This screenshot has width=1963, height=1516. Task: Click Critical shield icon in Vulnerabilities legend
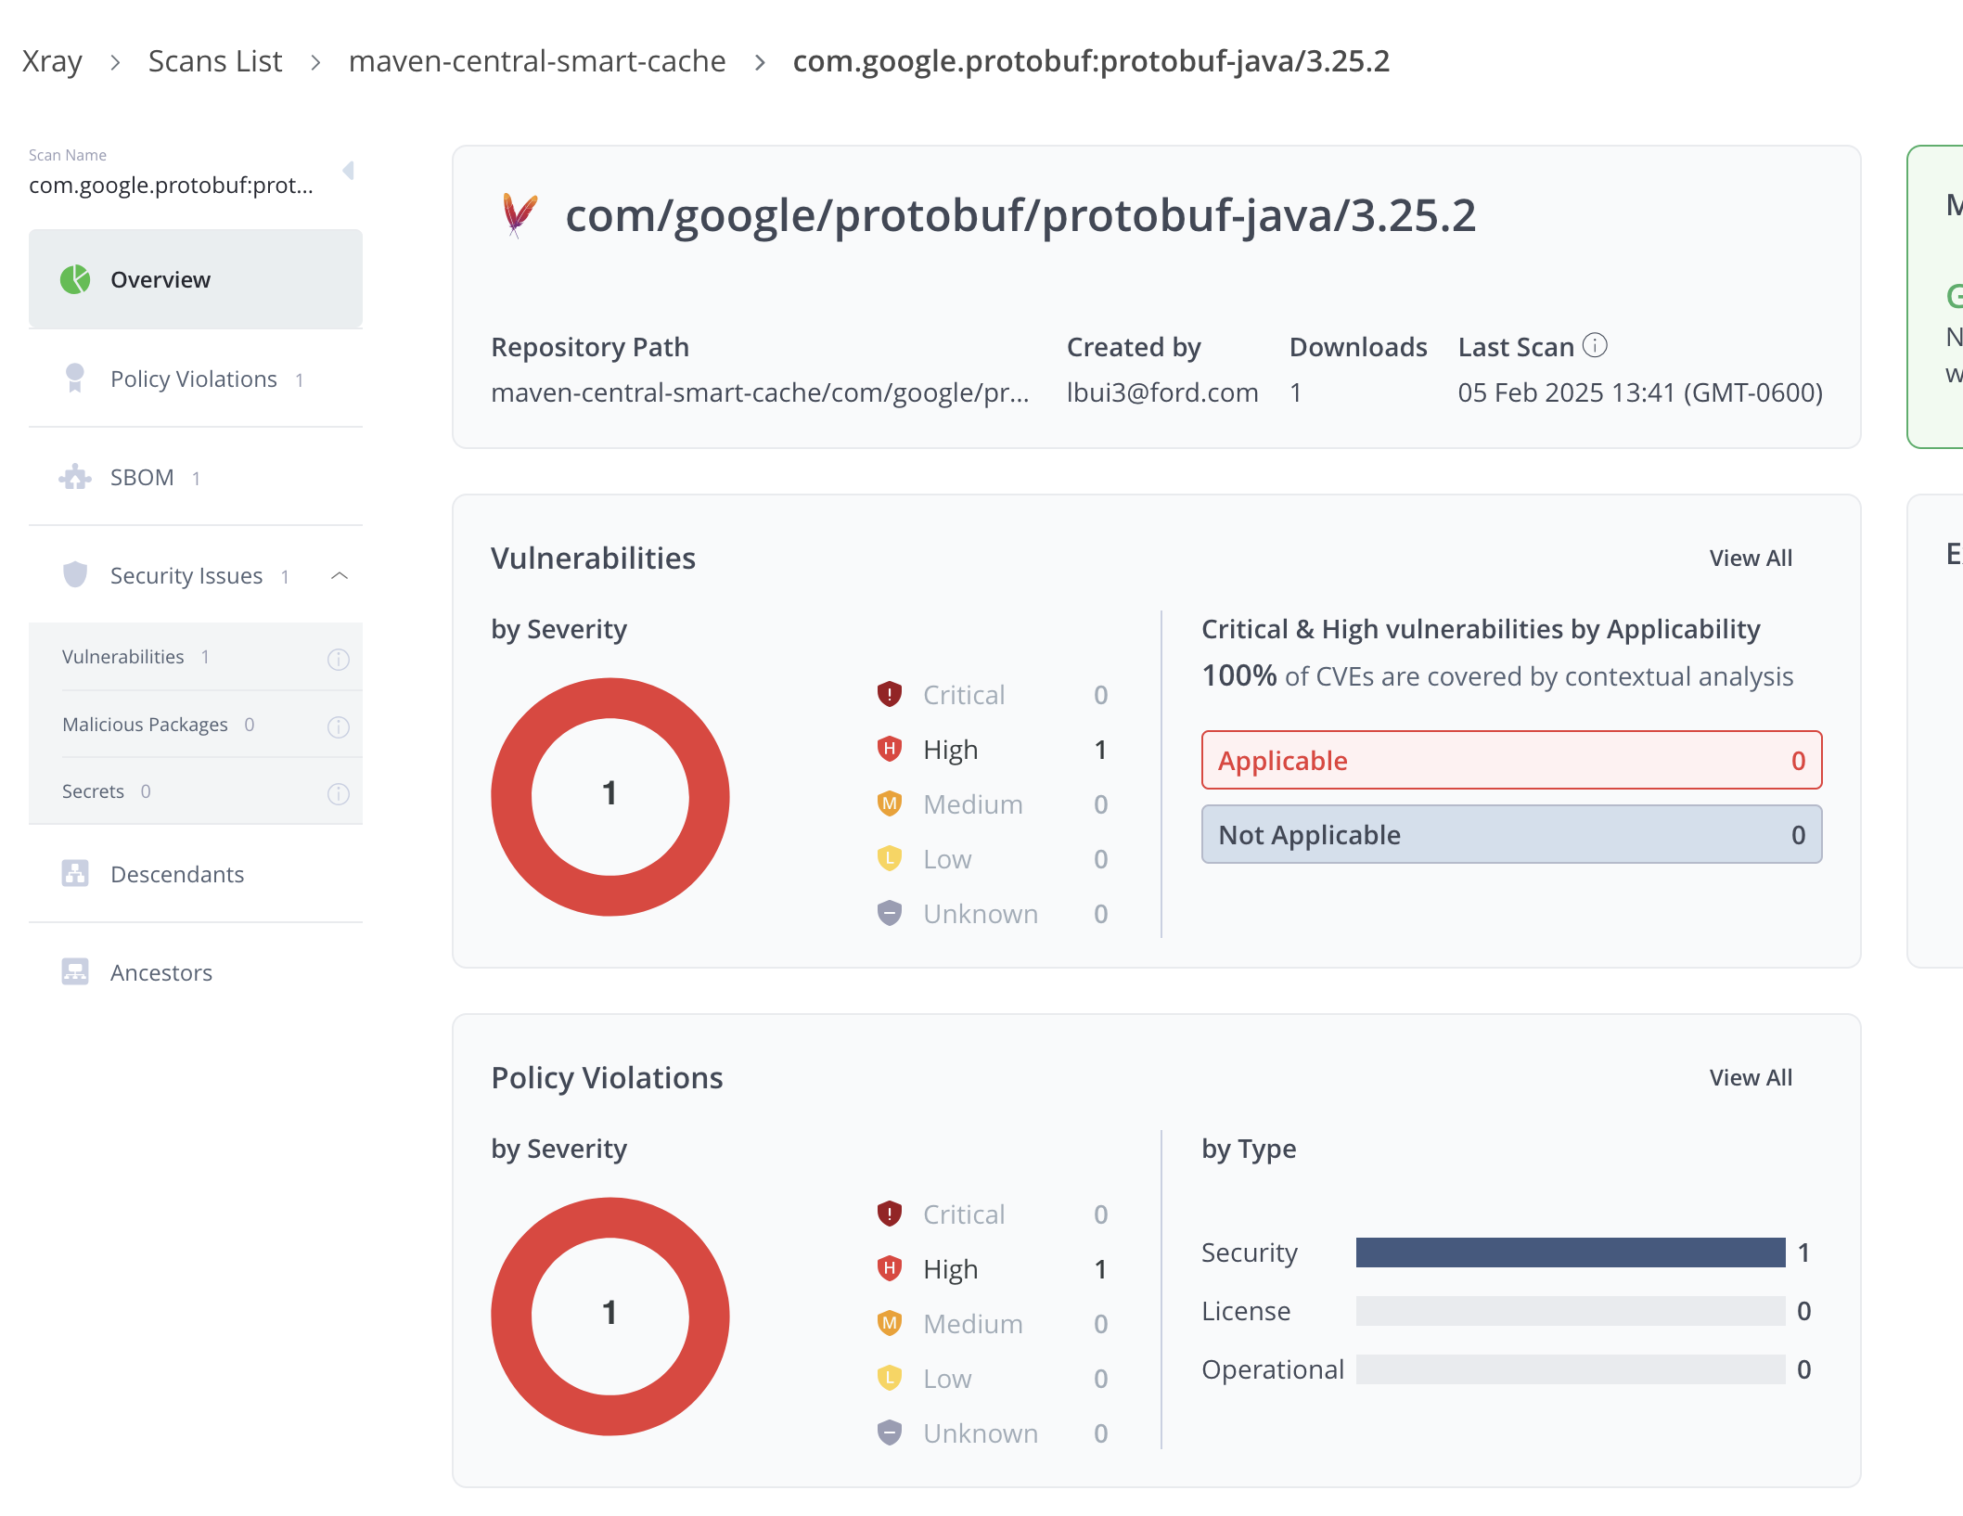890,694
